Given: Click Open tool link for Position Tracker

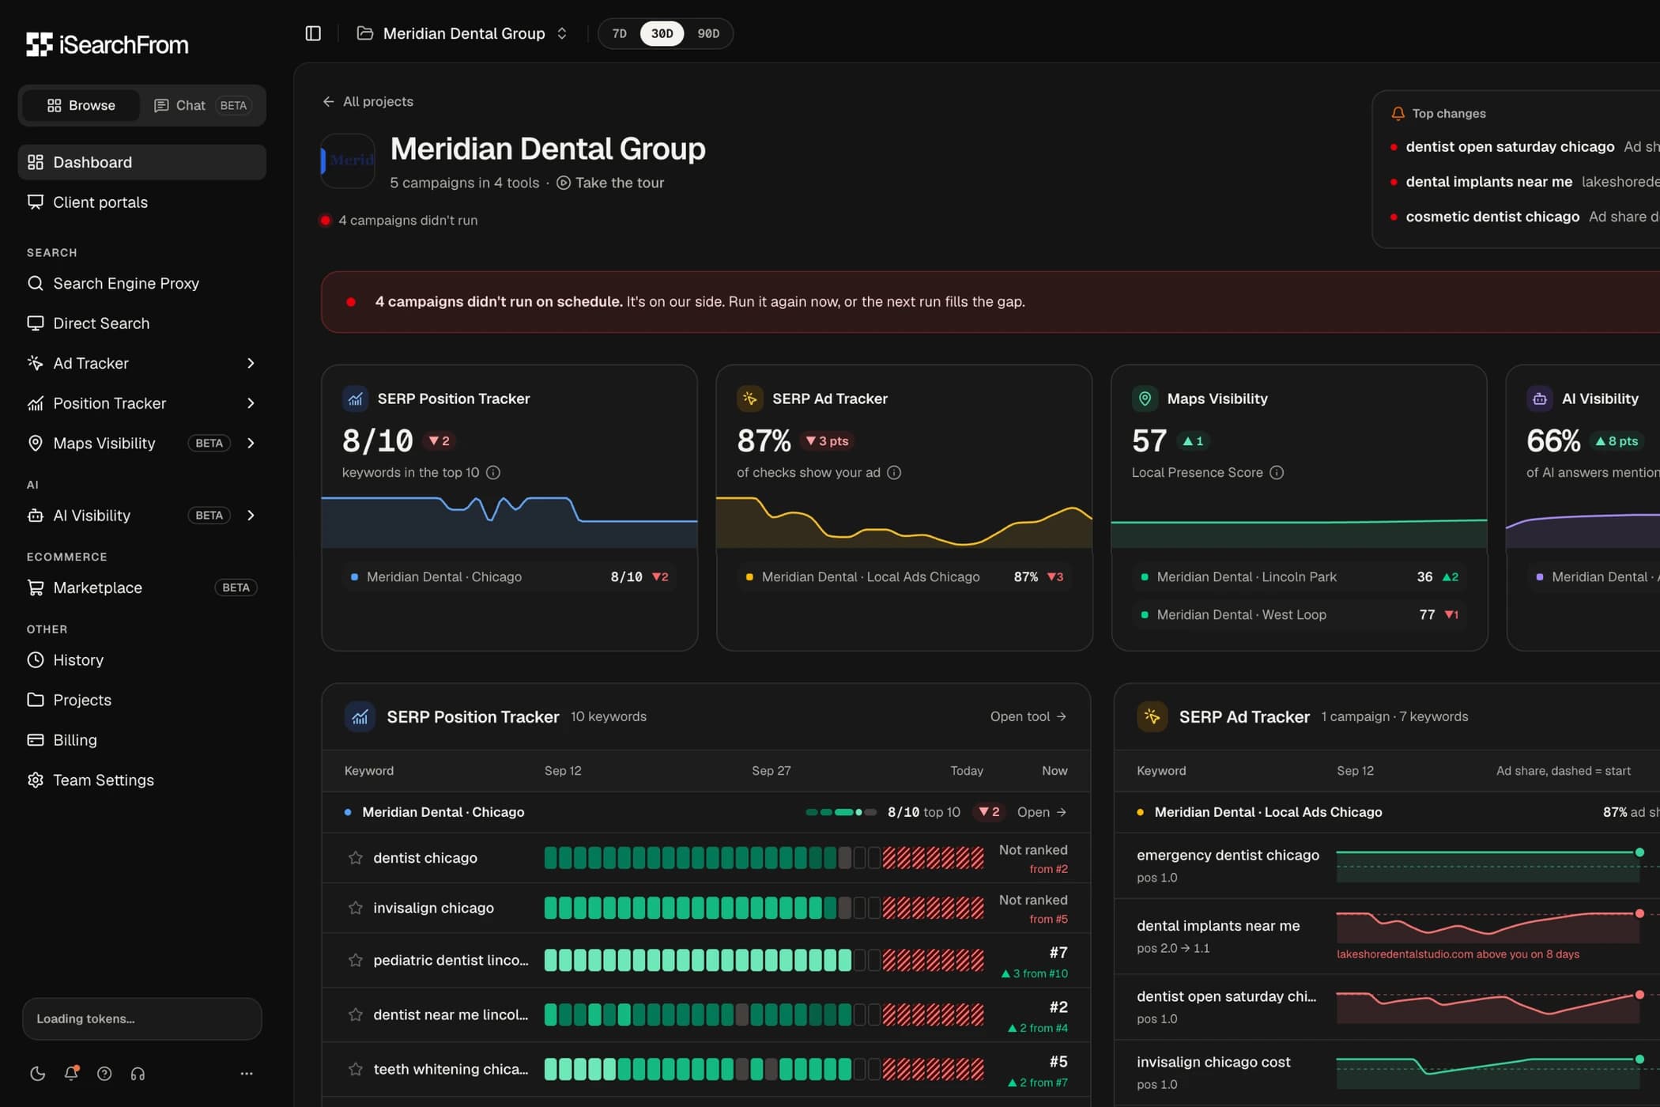Looking at the screenshot, I should coord(1028,716).
